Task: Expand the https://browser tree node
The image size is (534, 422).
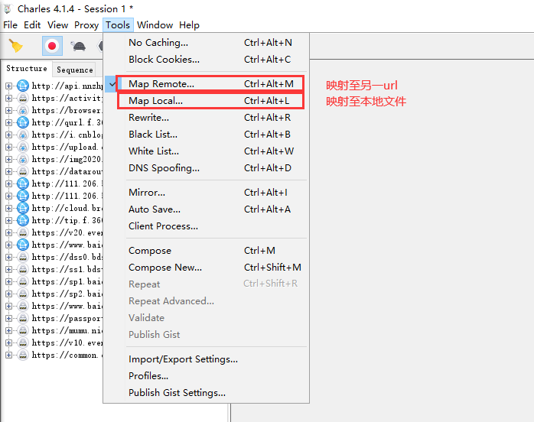Action: tap(9, 110)
